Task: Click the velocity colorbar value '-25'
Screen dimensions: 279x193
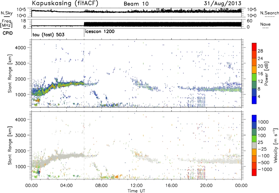Action: [x=262, y=149]
